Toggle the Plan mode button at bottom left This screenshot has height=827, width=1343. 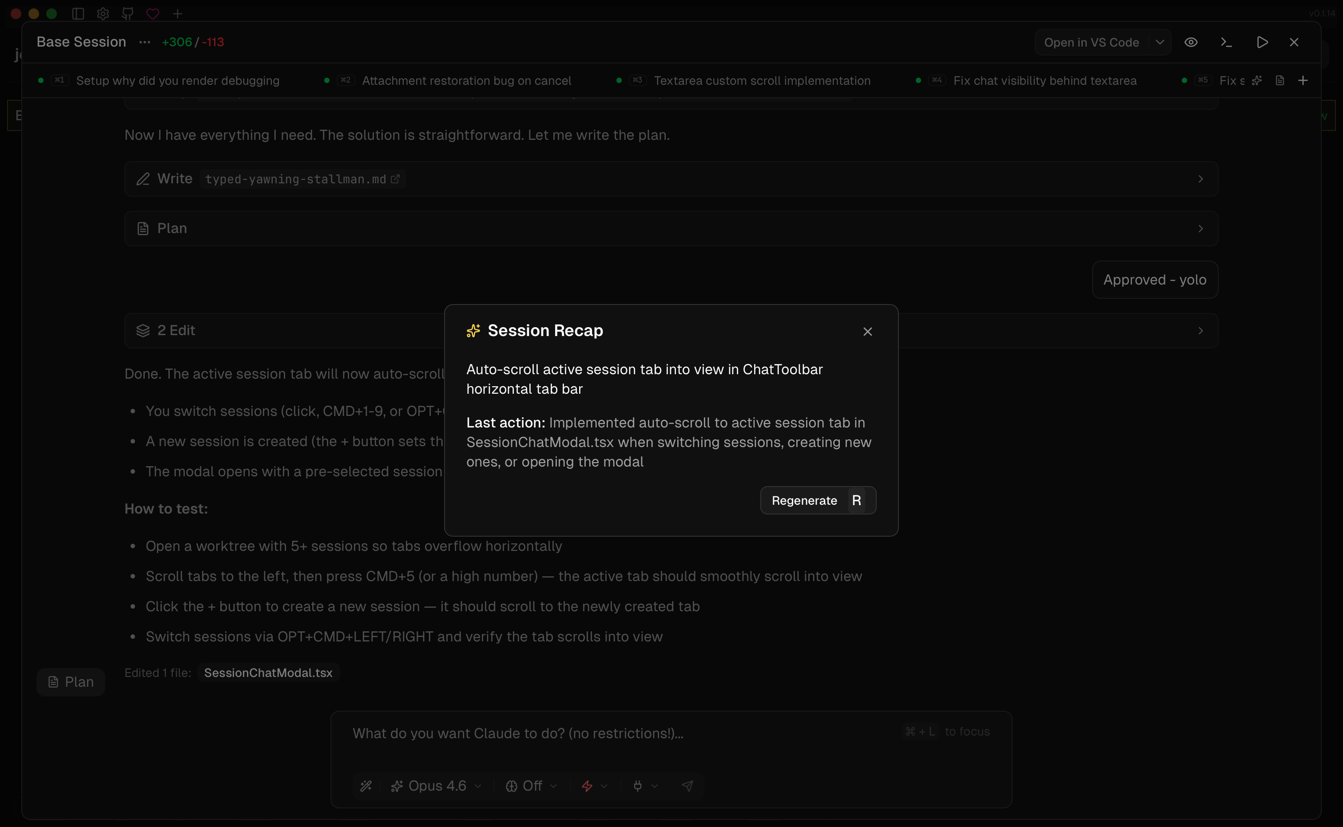pos(71,682)
